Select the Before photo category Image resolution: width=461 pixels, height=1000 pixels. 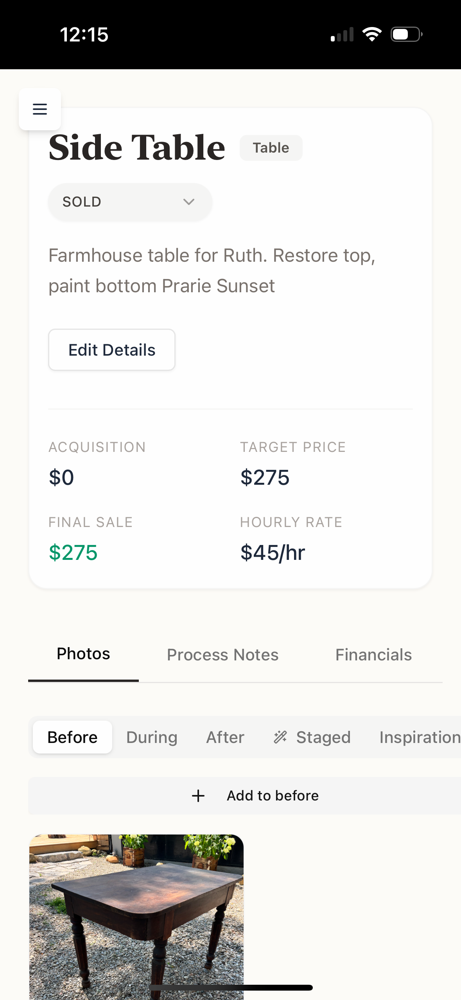click(x=72, y=737)
